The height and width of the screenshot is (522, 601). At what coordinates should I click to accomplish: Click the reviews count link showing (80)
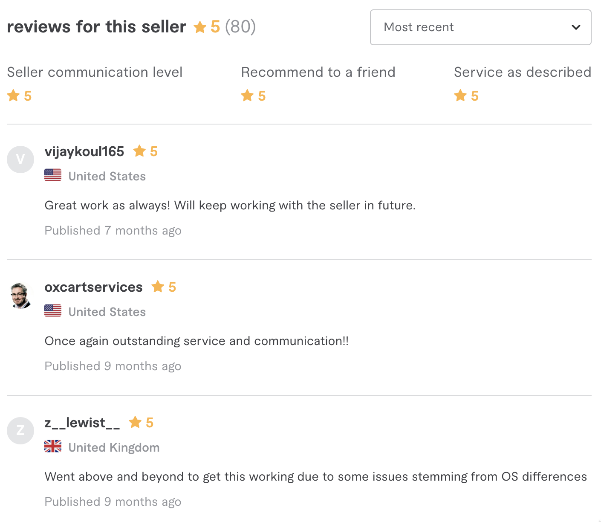pyautogui.click(x=240, y=26)
